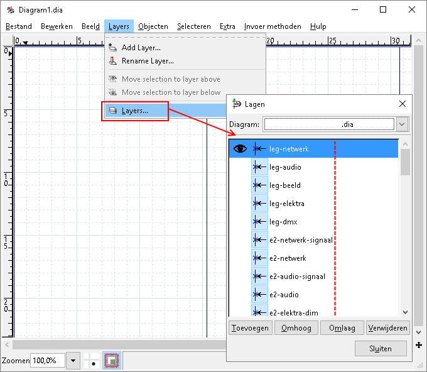Click the canvas vertical scrollbar up arrow
The image size is (427, 372).
419,40
